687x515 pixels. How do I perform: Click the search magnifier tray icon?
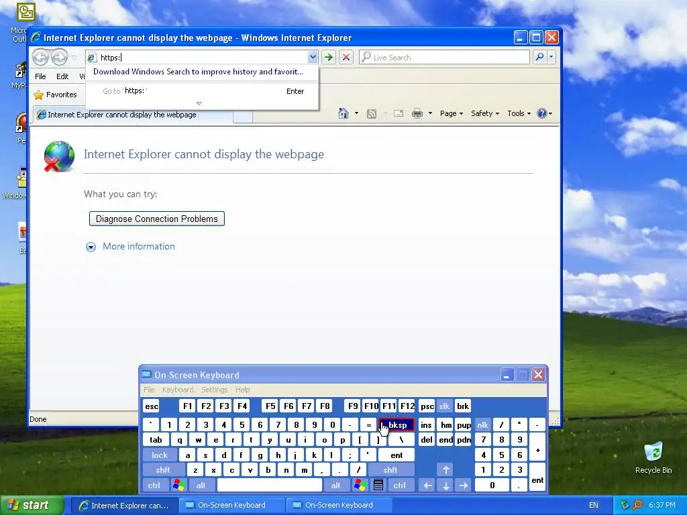637,505
